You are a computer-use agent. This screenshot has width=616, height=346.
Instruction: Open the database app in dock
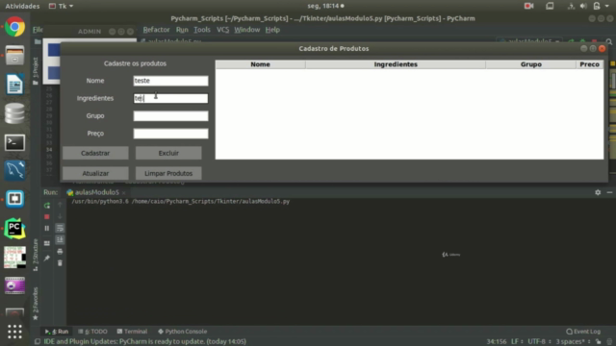tap(14, 113)
